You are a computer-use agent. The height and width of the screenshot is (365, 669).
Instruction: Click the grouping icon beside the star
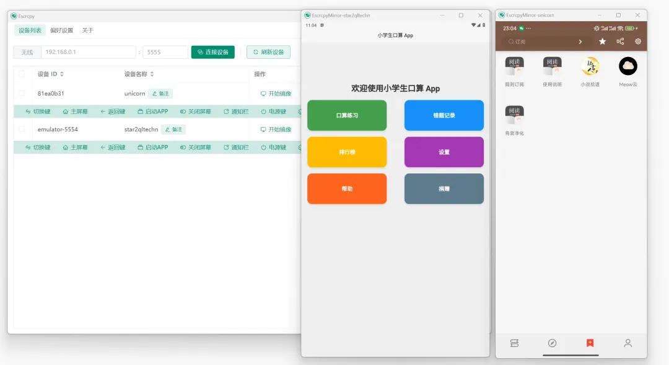pyautogui.click(x=620, y=42)
